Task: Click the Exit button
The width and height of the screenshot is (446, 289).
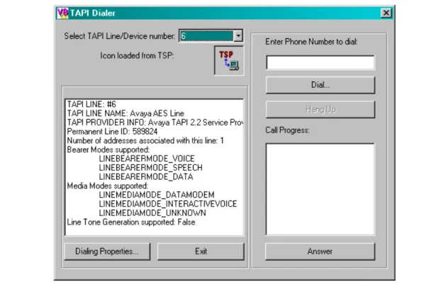Action: (x=201, y=251)
